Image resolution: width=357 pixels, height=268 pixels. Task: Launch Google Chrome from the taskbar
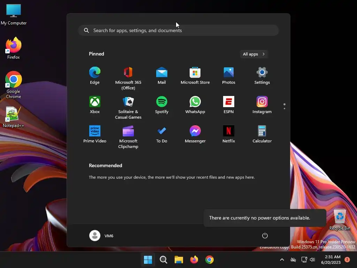click(x=210, y=260)
